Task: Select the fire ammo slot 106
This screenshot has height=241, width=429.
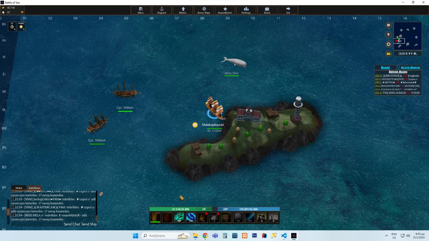Action: click(203, 217)
